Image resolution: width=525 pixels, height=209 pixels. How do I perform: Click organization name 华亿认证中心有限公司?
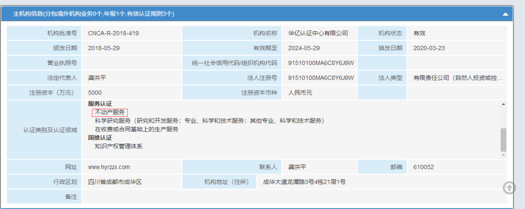click(x=318, y=33)
